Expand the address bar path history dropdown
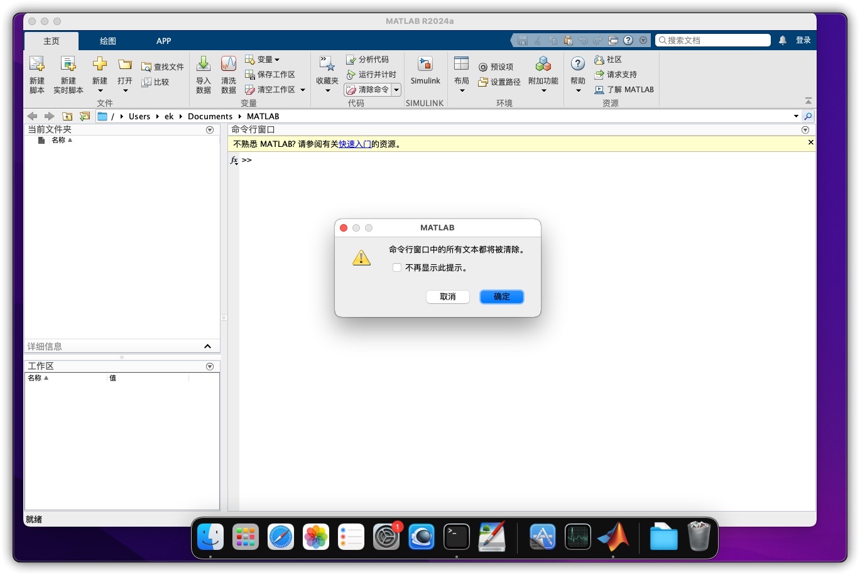 pos(796,116)
